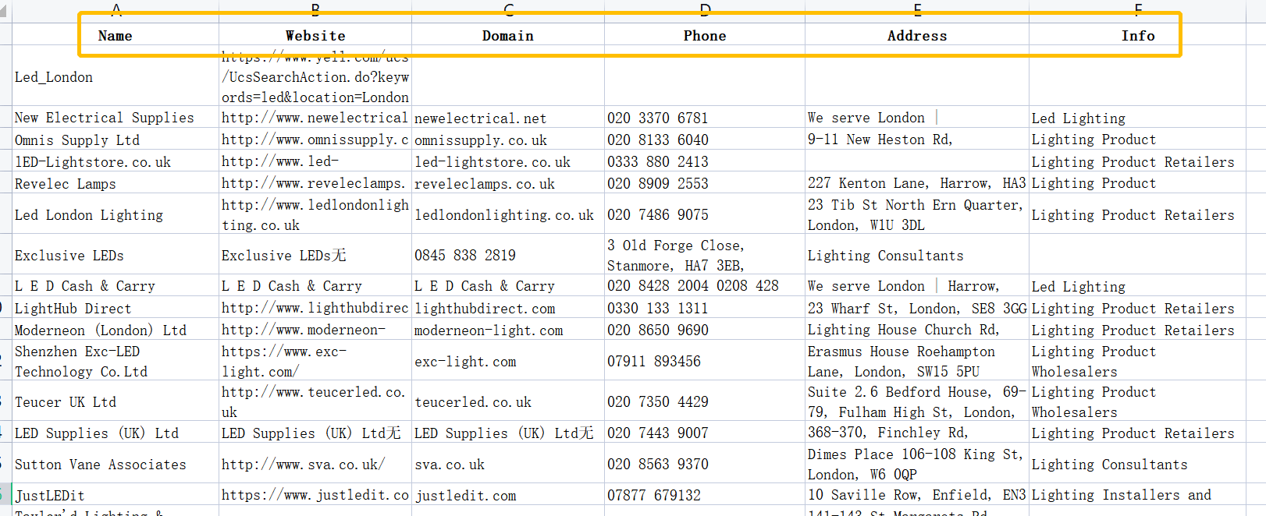Select L E D Cash & Carry name cell
The width and height of the screenshot is (1266, 516).
(x=116, y=286)
